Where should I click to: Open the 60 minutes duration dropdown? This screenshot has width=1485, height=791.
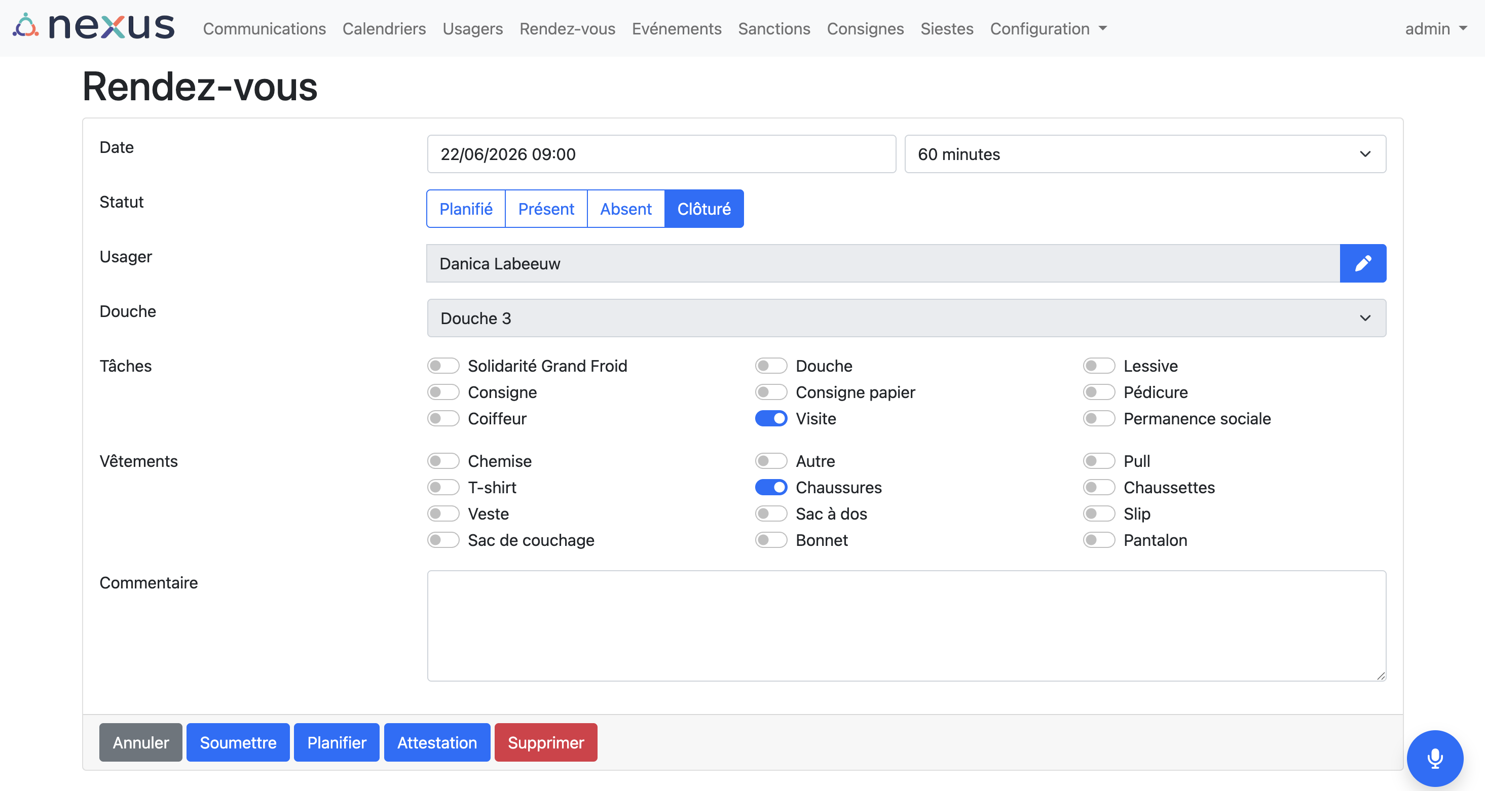1145,154
